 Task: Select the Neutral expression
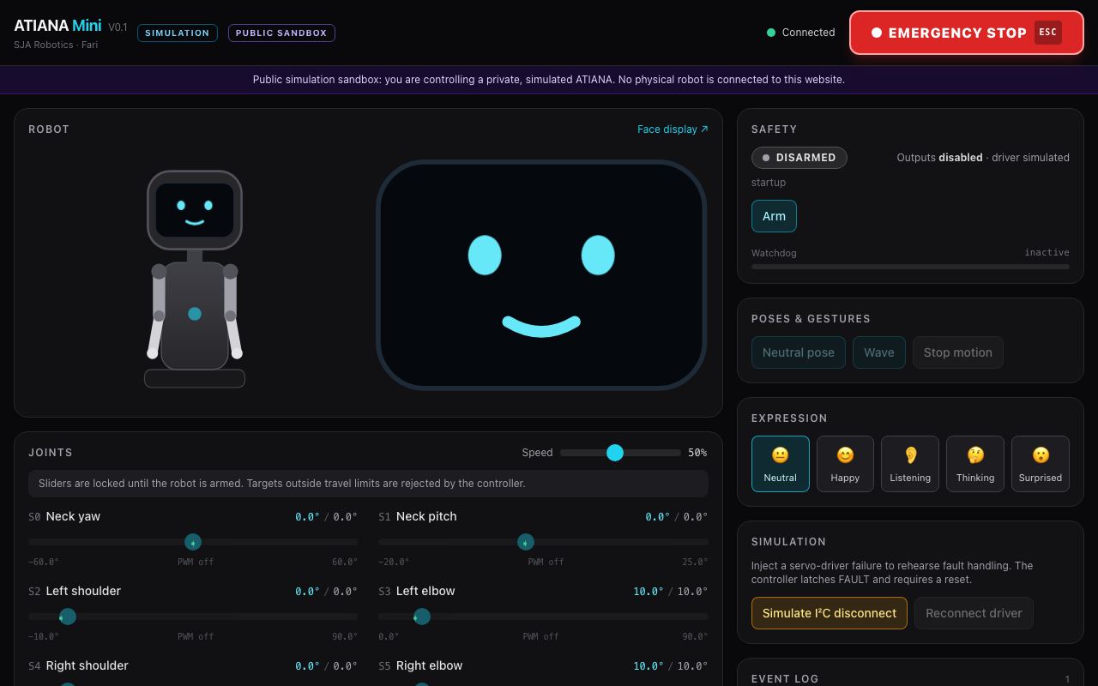[x=781, y=464]
